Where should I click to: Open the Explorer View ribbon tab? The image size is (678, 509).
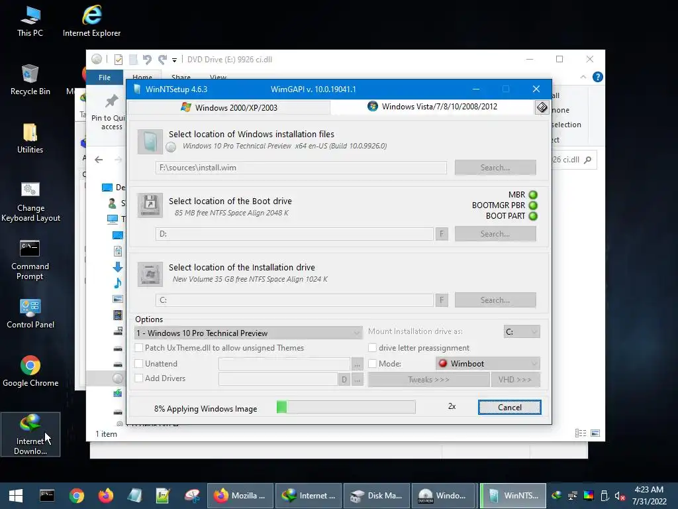pos(218,77)
